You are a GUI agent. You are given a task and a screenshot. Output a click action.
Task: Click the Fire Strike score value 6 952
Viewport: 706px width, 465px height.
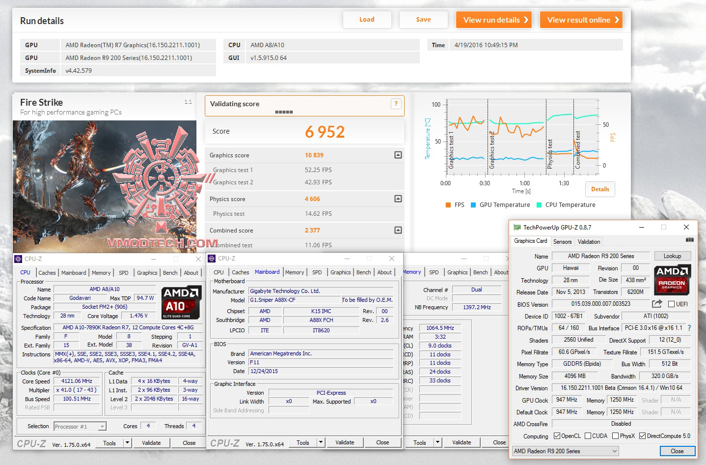tap(325, 132)
